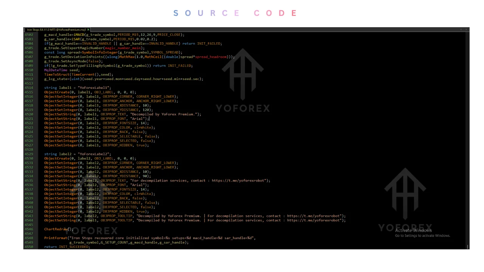Click the tab-list arrow at the editor's top right
Screen dimensions: 484x272
pyautogui.click(x=467, y=29)
